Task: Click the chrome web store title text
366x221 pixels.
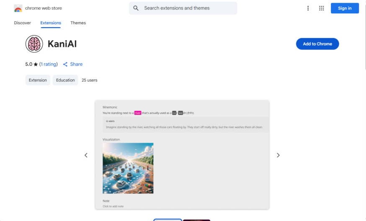Action: [44, 8]
